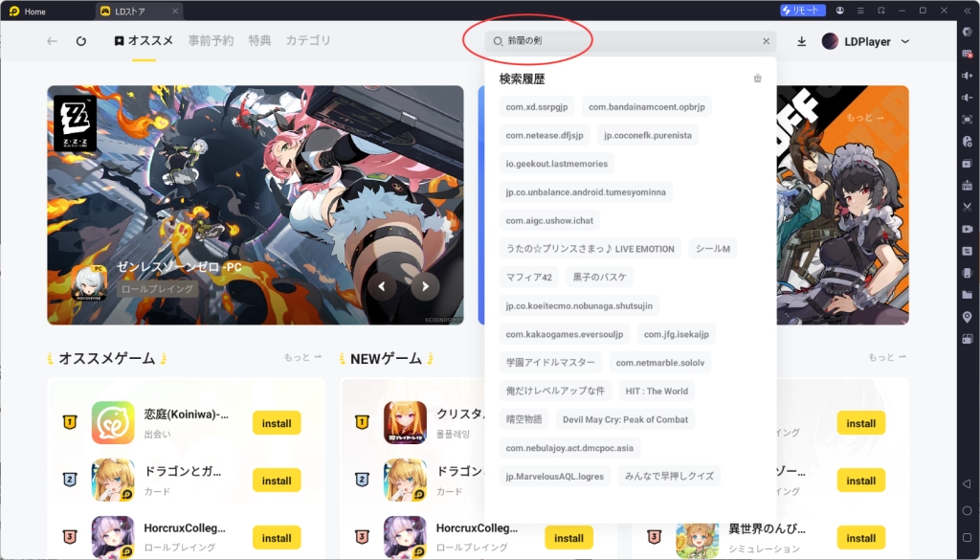The image size is (980, 560).
Task: Install the 恋庭(Koiniwa) app
Action: (277, 423)
